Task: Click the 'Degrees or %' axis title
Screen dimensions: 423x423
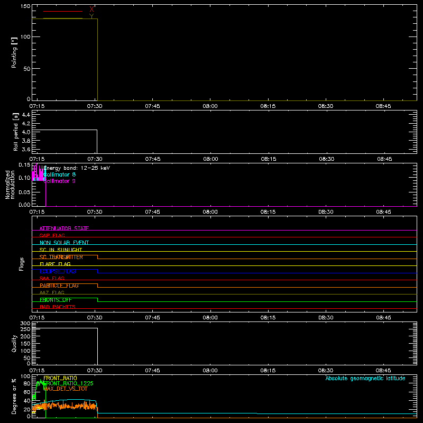Action: tap(14, 396)
